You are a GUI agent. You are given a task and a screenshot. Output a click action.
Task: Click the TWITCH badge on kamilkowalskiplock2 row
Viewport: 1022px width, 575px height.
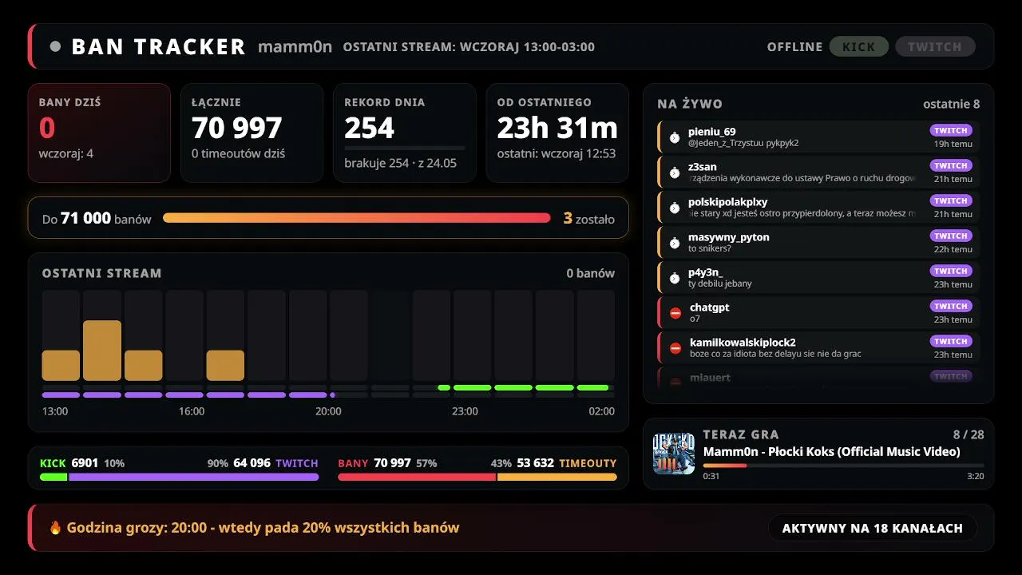(x=951, y=341)
